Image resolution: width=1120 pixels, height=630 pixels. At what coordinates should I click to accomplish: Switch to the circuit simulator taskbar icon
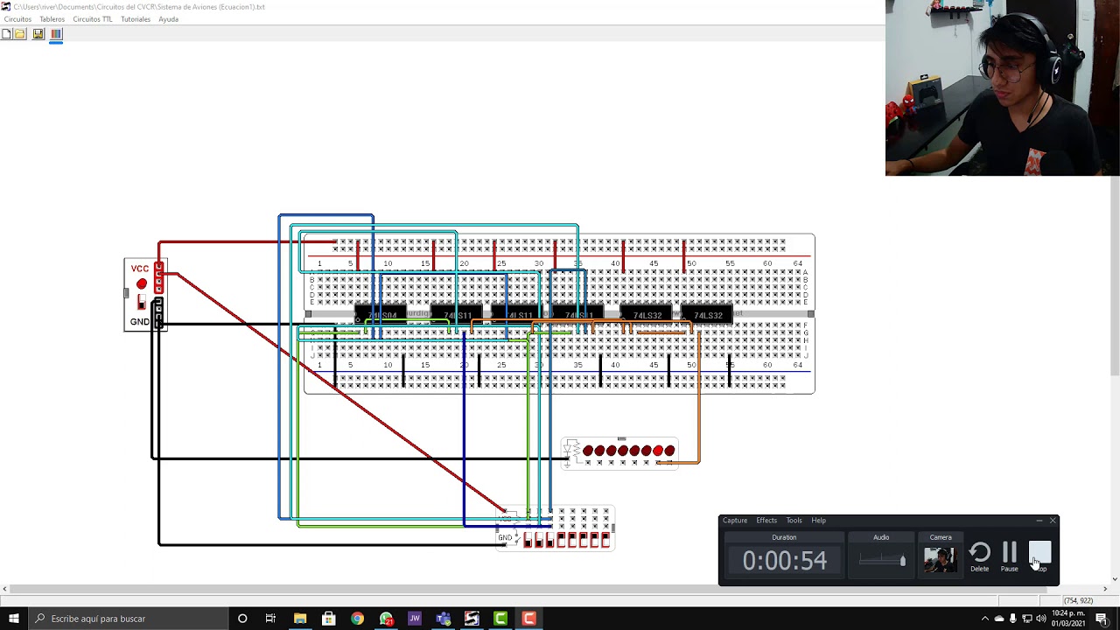tap(472, 619)
